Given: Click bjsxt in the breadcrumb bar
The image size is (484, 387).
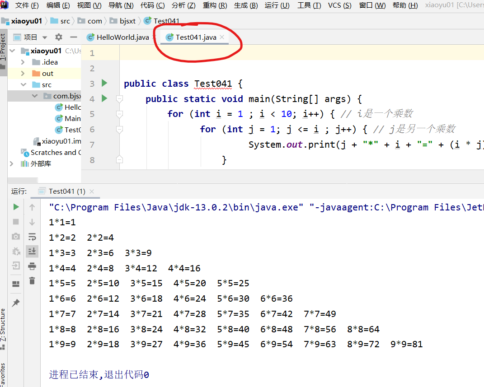Looking at the screenshot, I should tap(123, 21).
